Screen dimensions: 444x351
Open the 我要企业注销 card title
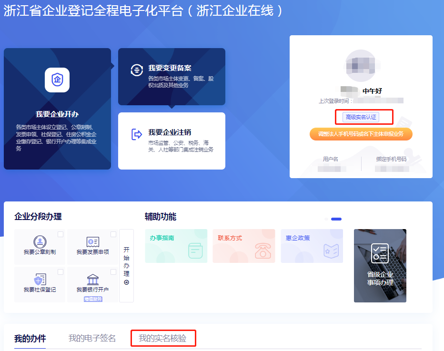tap(170, 132)
